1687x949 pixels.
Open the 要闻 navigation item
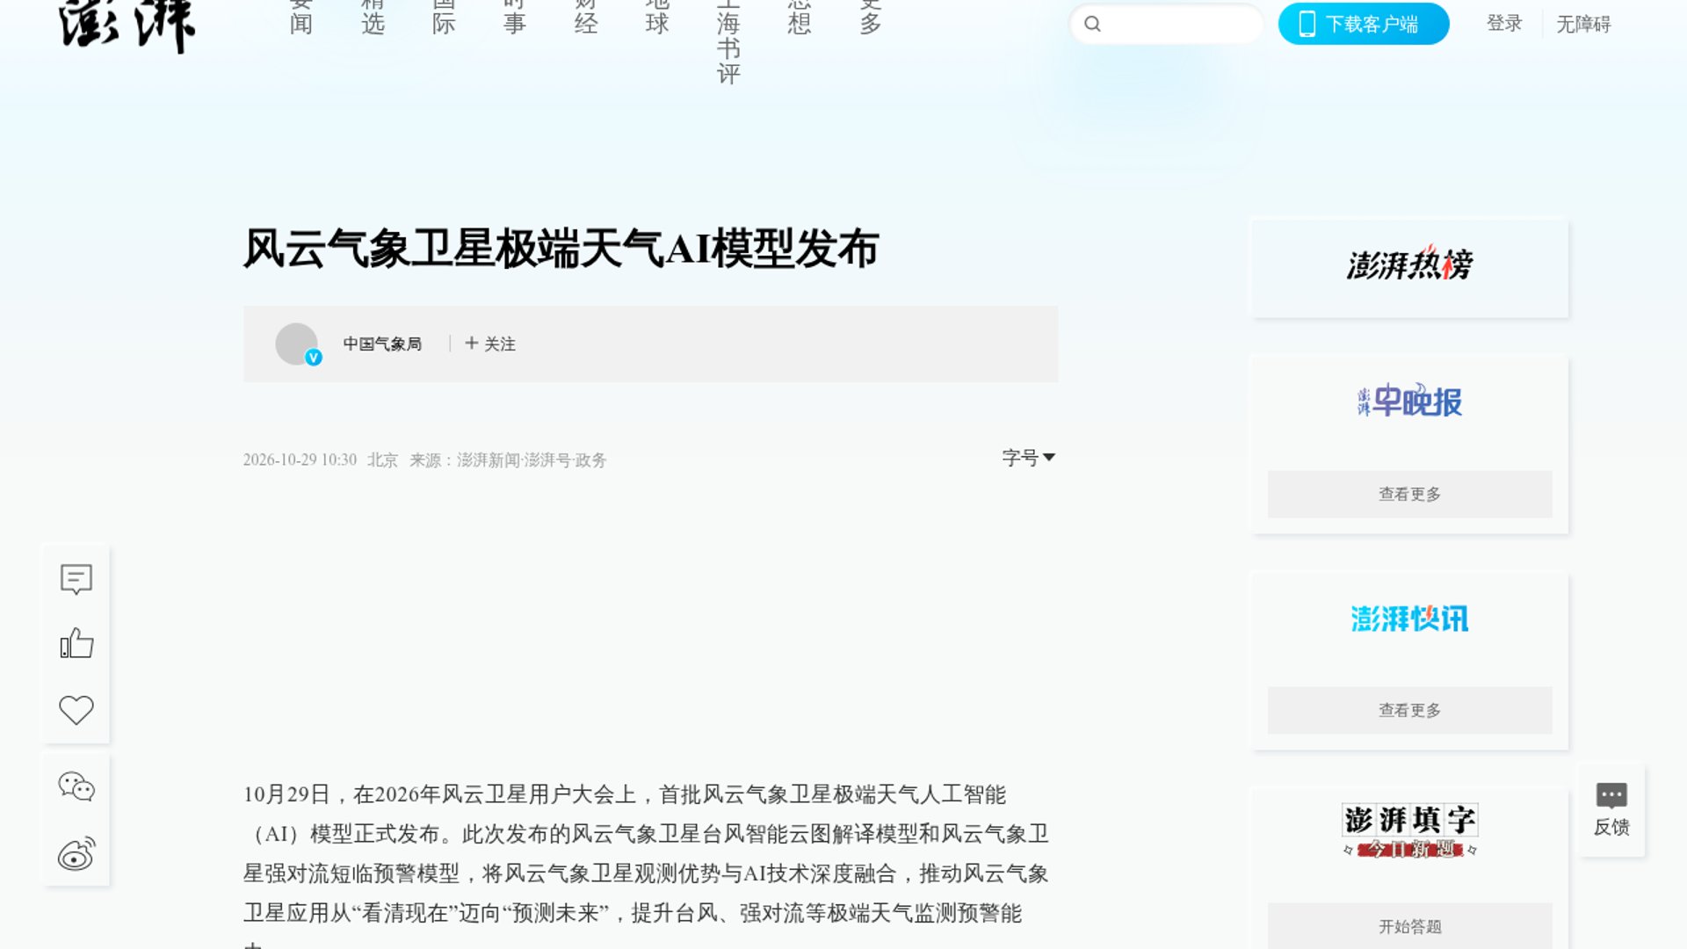pyautogui.click(x=301, y=18)
